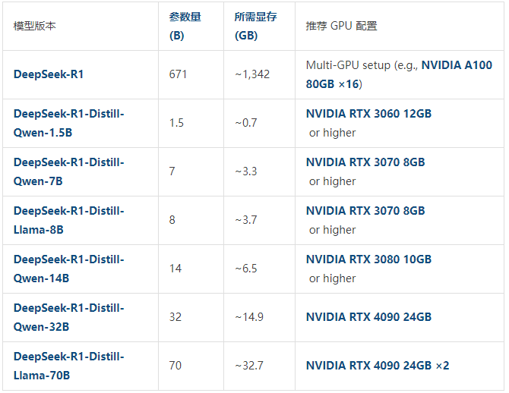509x393 pixels.
Task: Select NVIDIA RTX 3060 12GB text
Action: 368,114
